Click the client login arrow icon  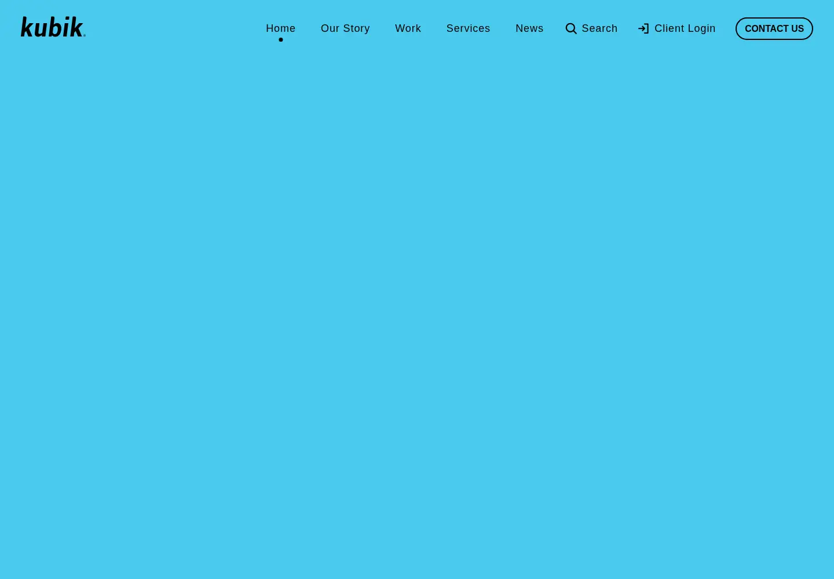tap(643, 28)
